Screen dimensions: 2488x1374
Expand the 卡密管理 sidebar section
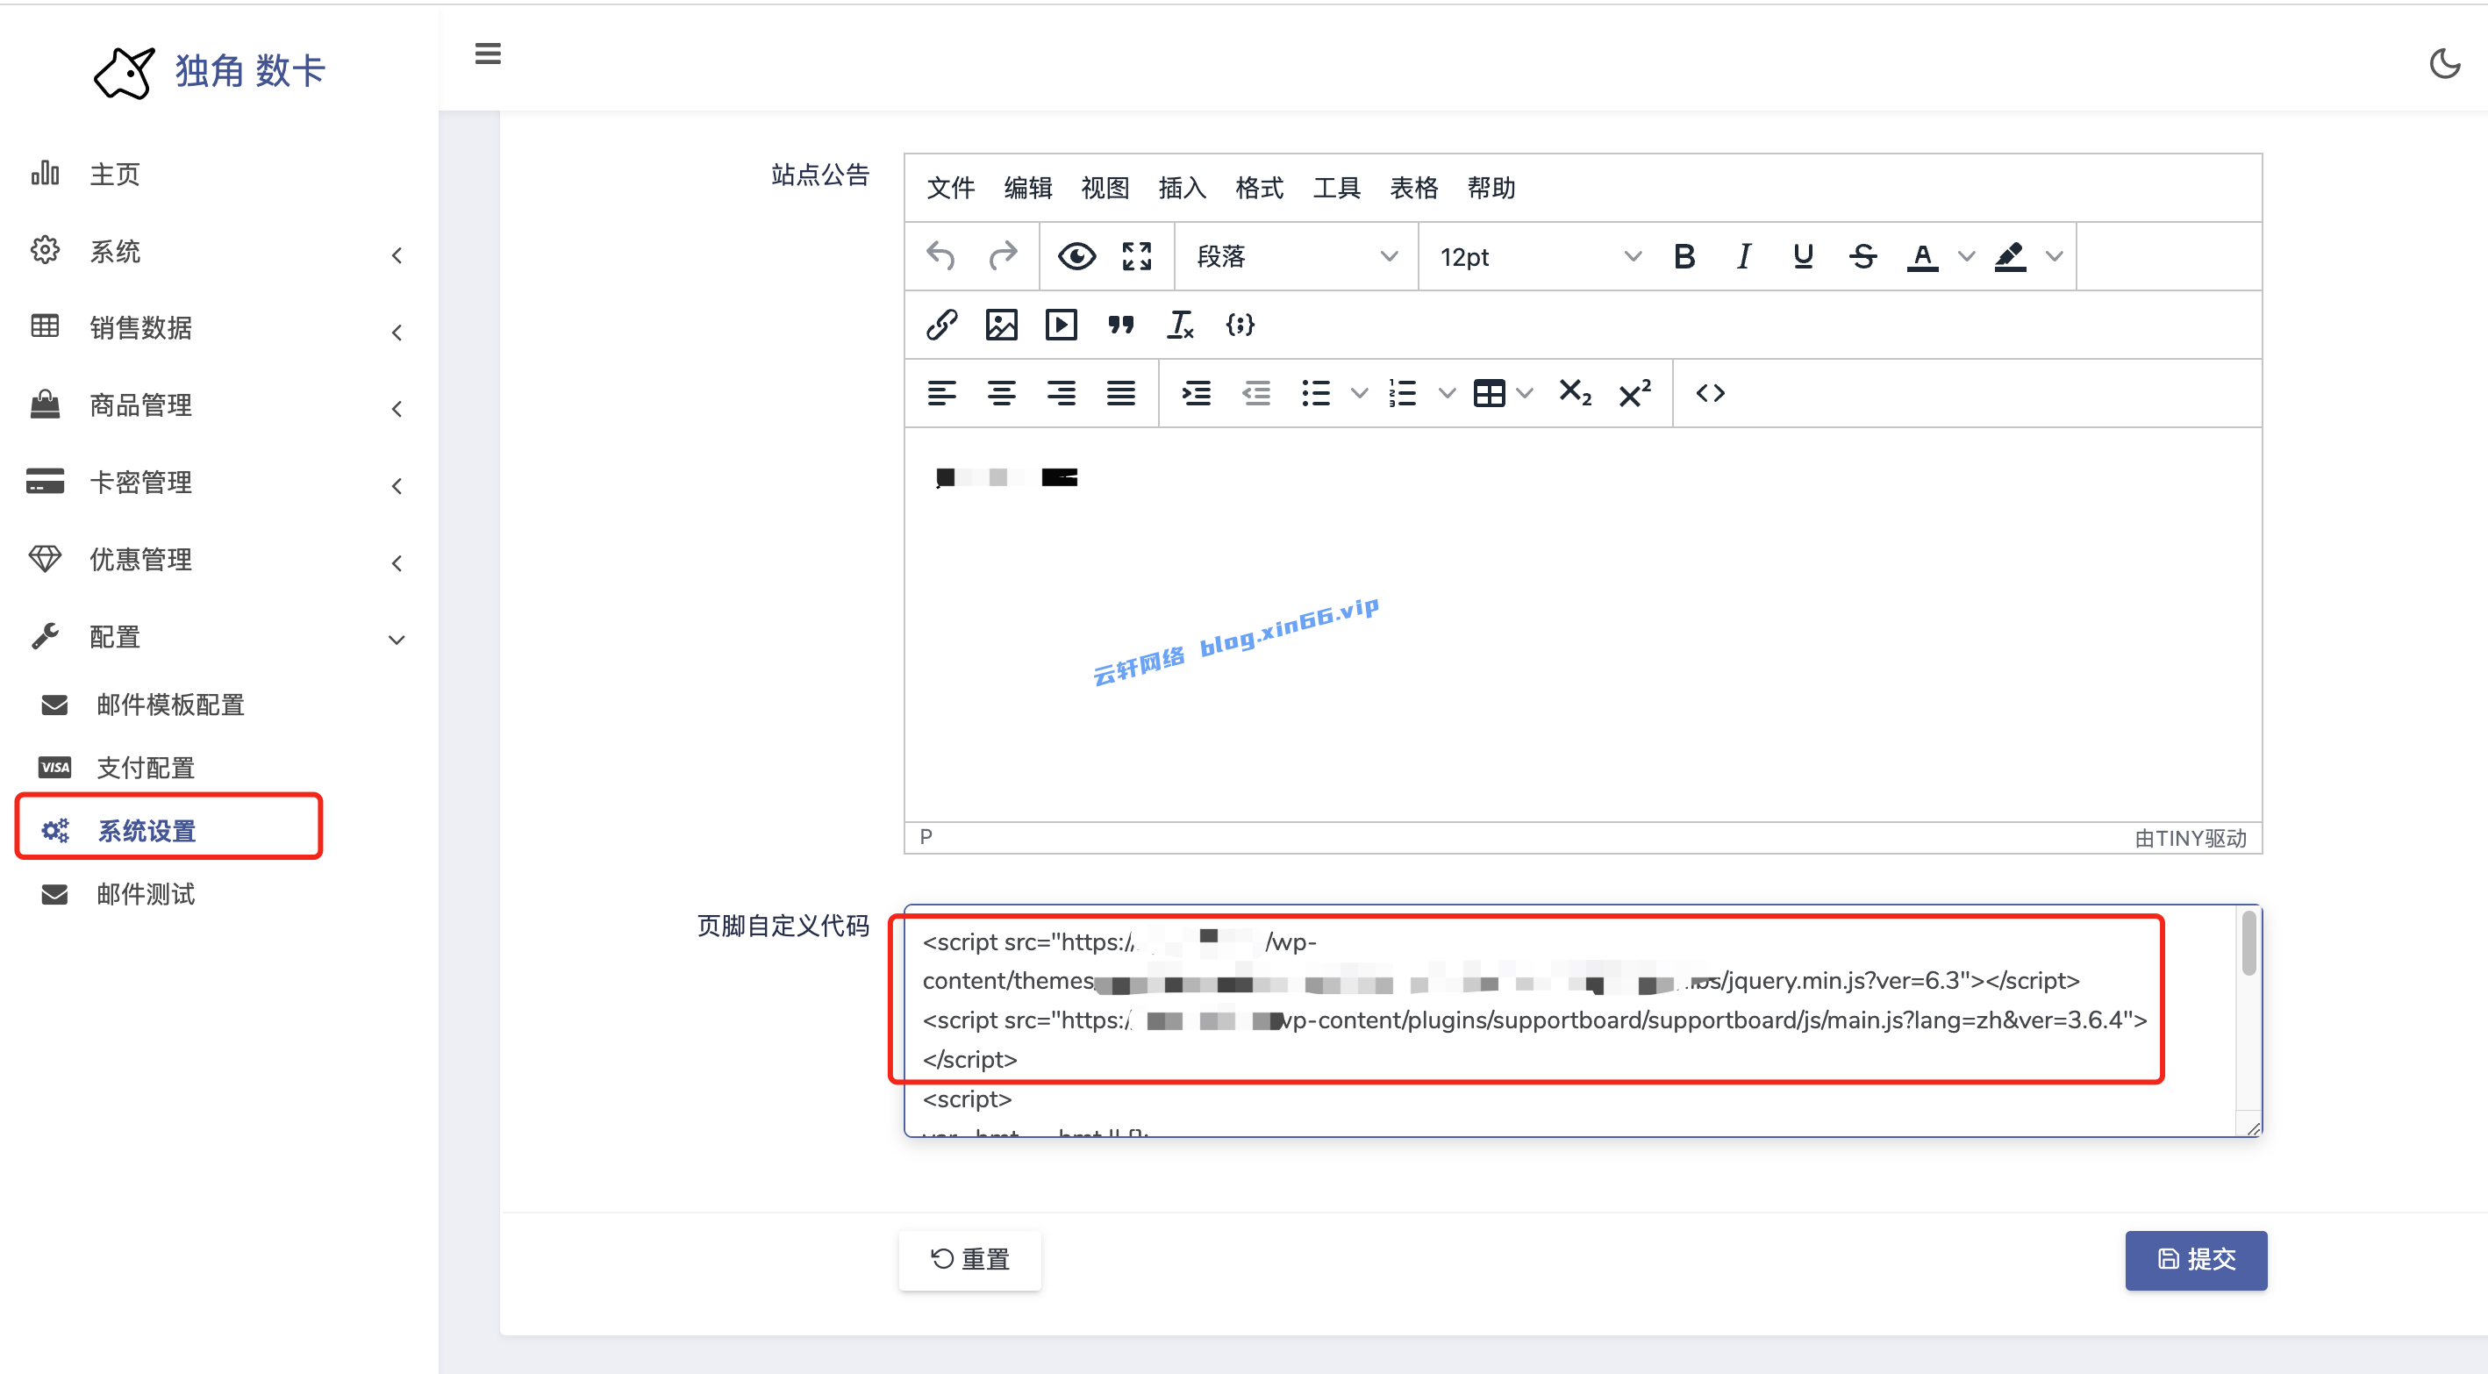click(219, 483)
